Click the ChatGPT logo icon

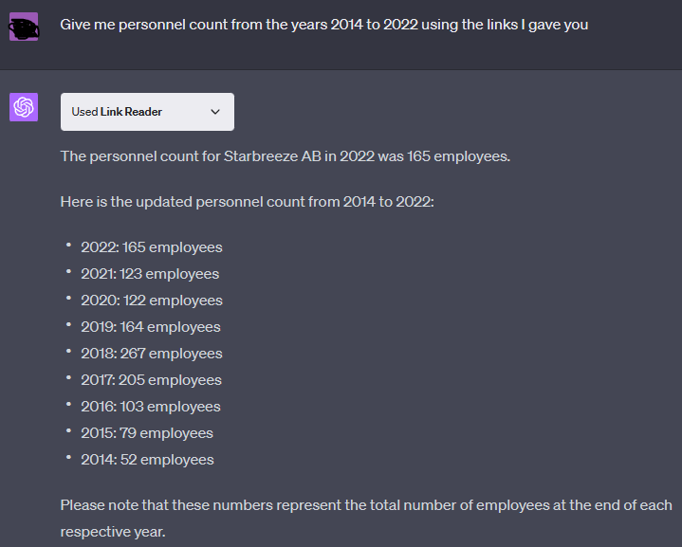coord(24,107)
